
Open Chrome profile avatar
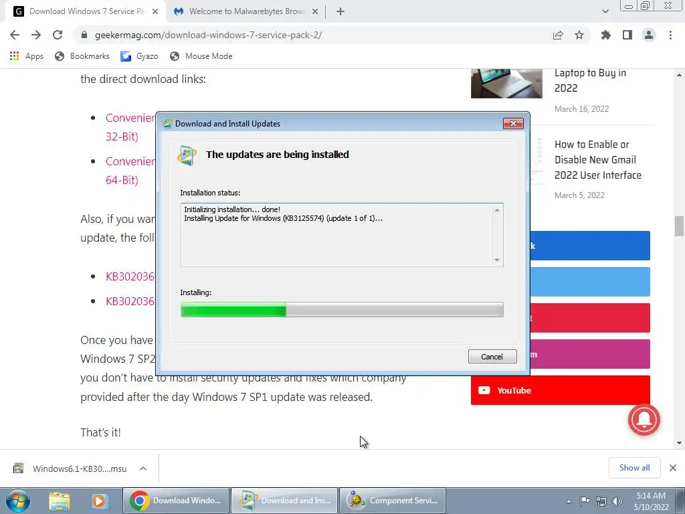tap(649, 35)
